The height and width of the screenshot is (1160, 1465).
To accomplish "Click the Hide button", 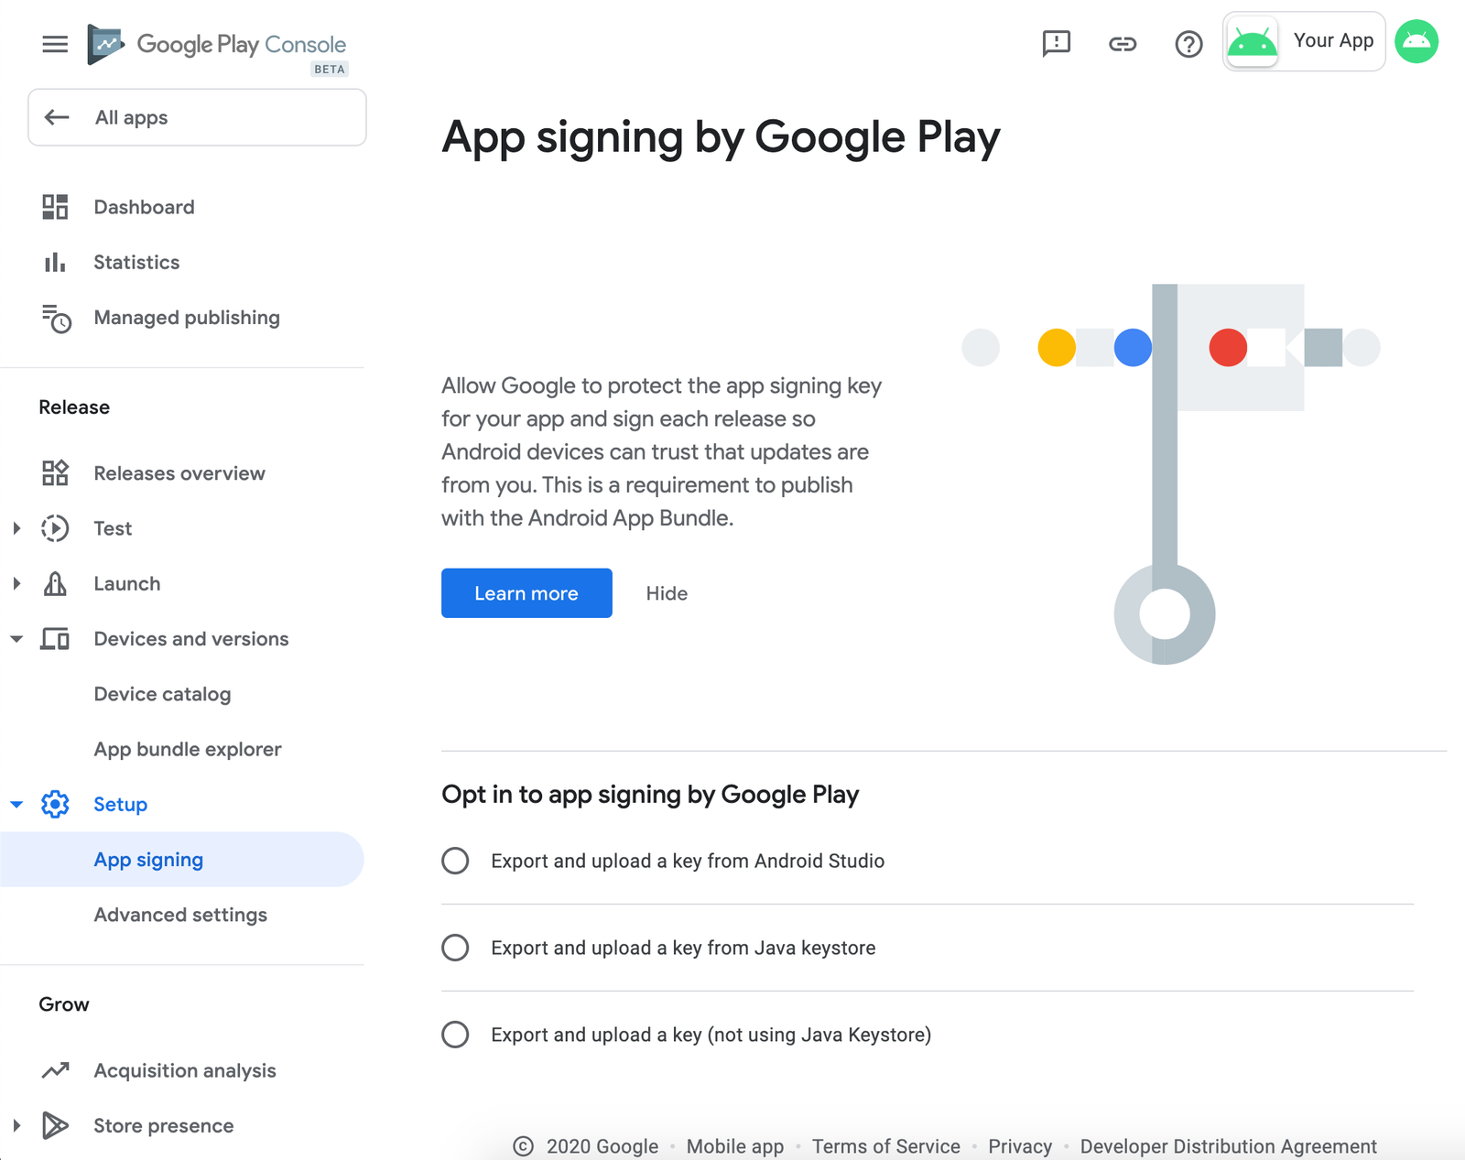I will tap(667, 593).
